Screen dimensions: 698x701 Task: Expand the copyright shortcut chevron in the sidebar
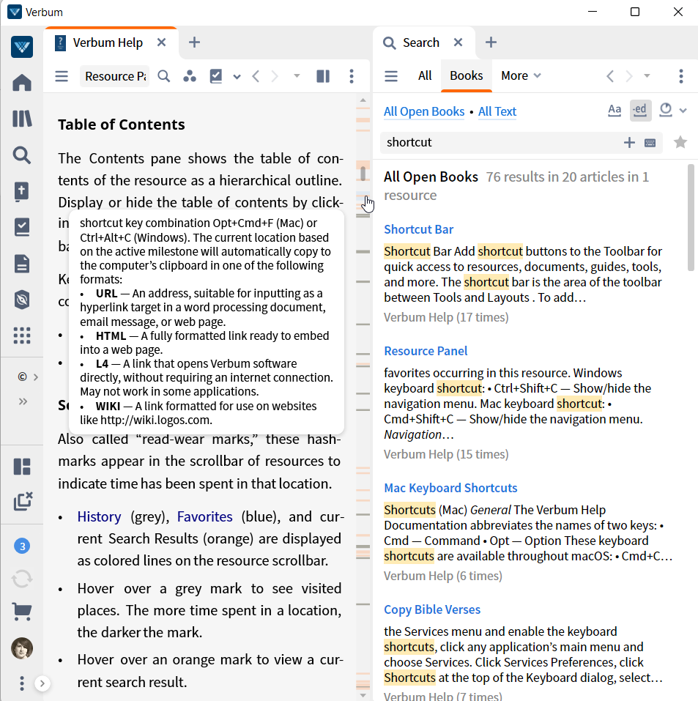tap(36, 377)
